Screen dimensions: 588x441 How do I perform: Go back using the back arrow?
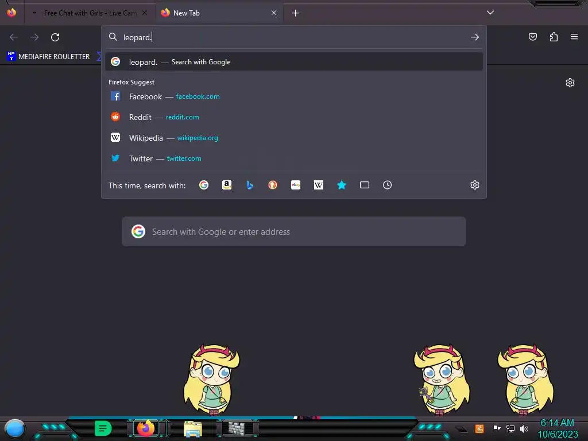[14, 37]
